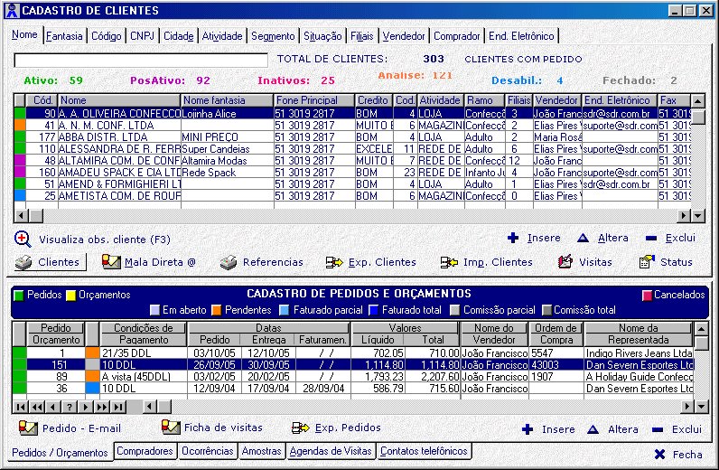Click the Mala Direta @ label

[x=160, y=262]
